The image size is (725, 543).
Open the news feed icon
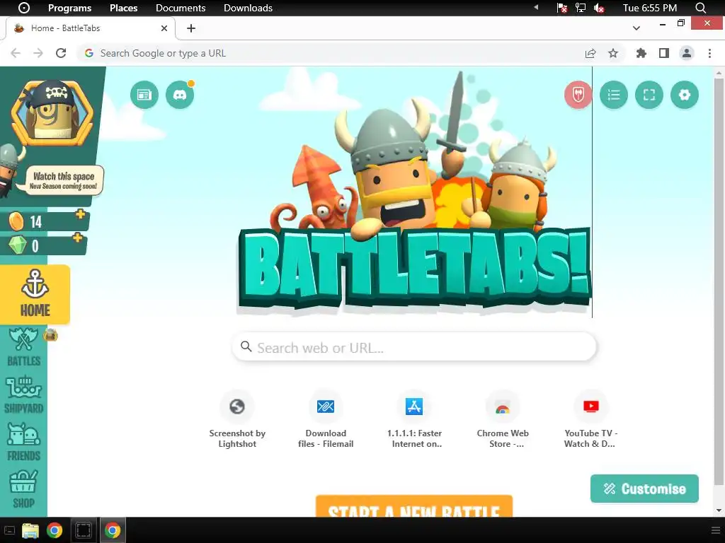[144, 95]
